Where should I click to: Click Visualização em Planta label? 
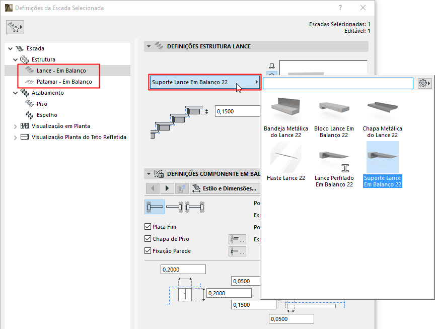61,126
